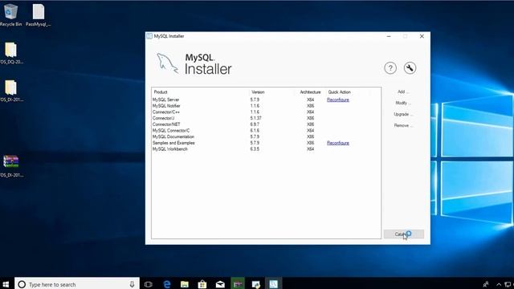Click the Upgrade button

point(403,114)
